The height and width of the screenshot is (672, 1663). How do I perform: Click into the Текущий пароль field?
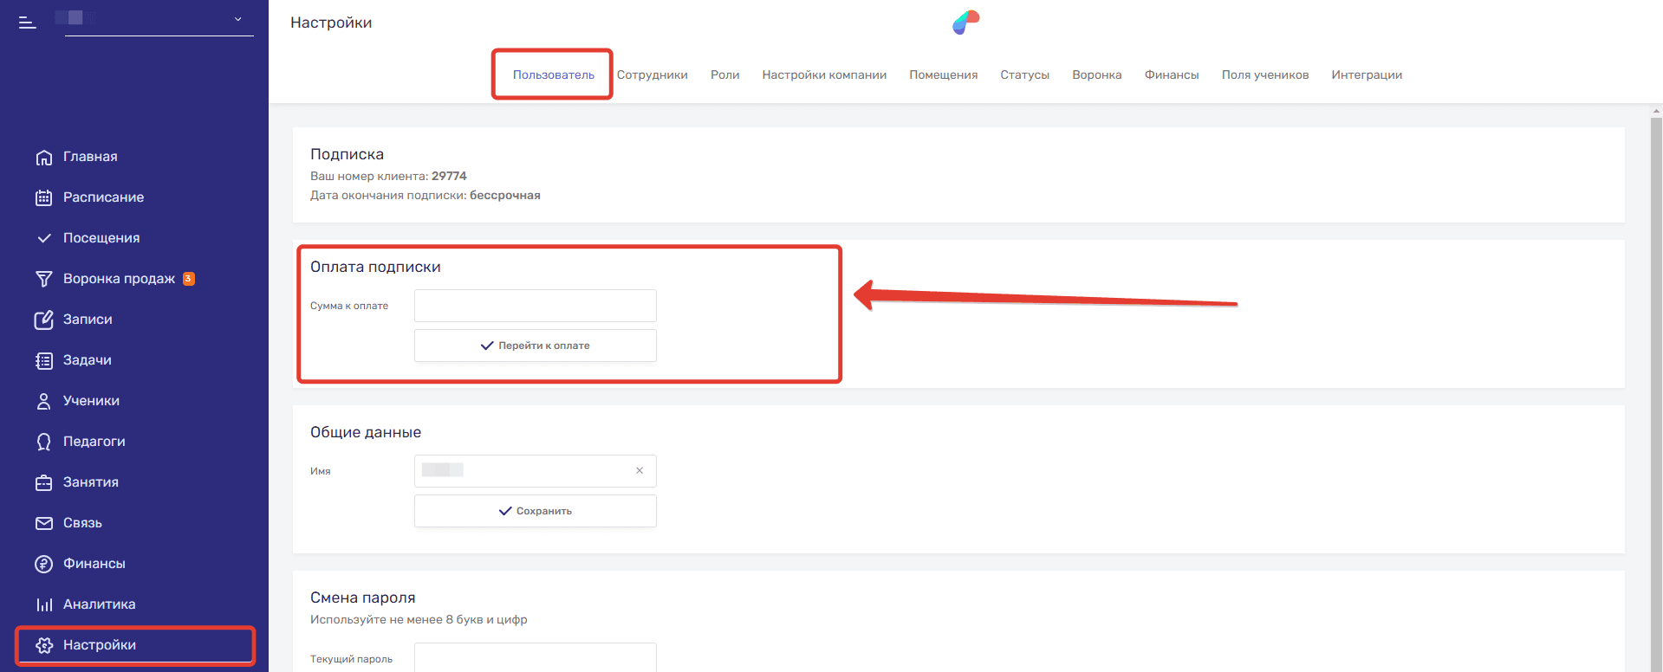point(535,657)
